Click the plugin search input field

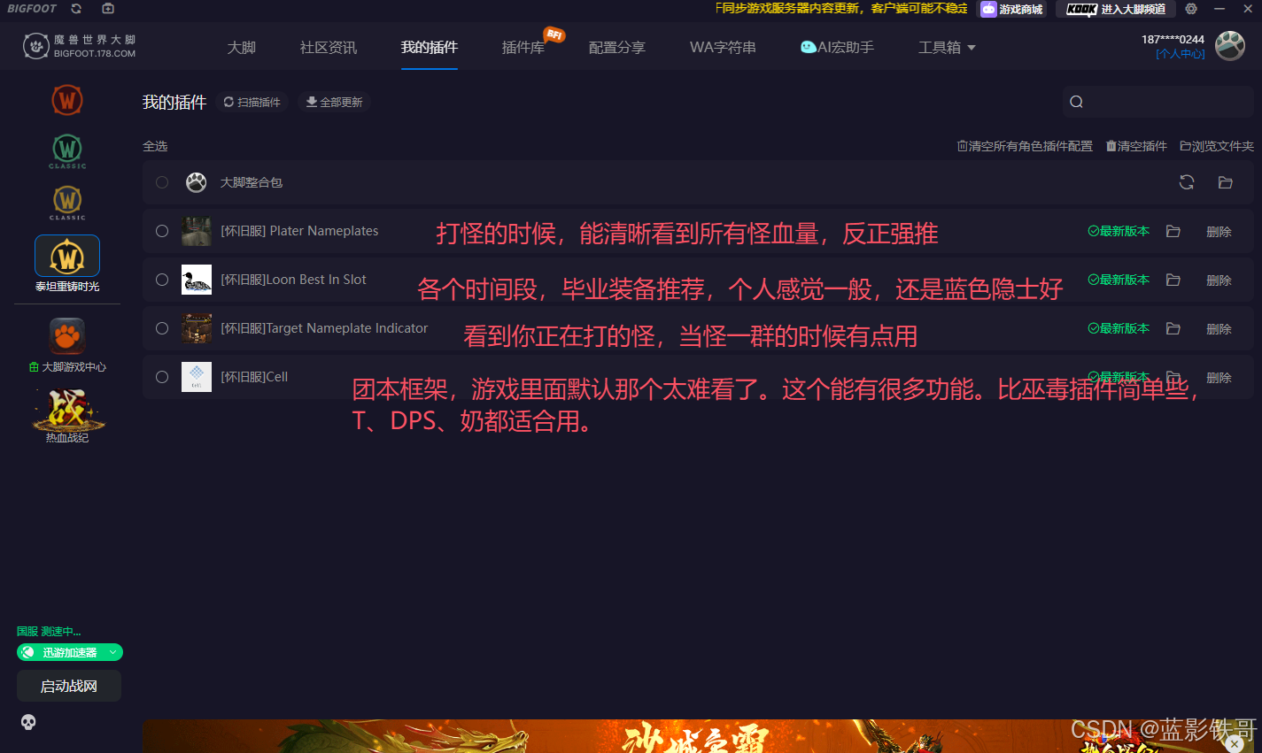1158,102
